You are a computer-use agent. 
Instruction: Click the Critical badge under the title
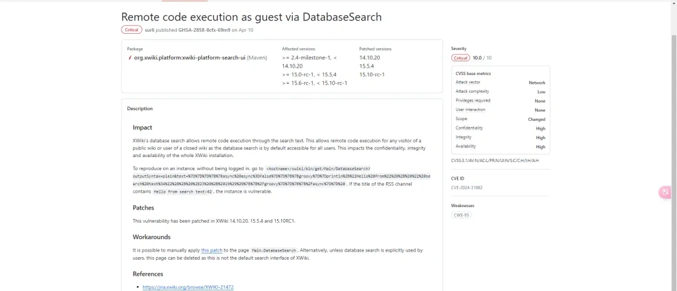131,30
